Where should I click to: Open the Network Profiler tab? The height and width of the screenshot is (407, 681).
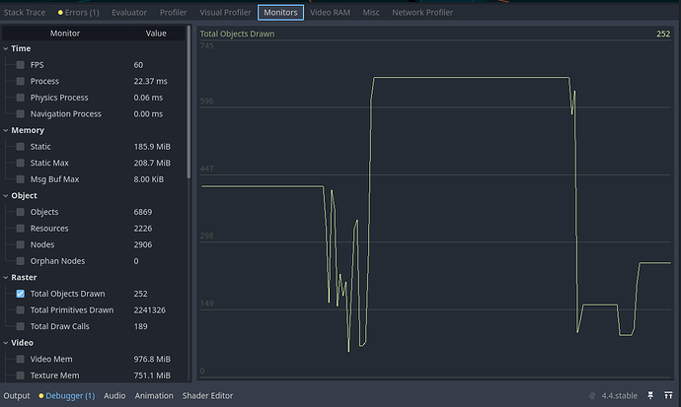(x=422, y=13)
